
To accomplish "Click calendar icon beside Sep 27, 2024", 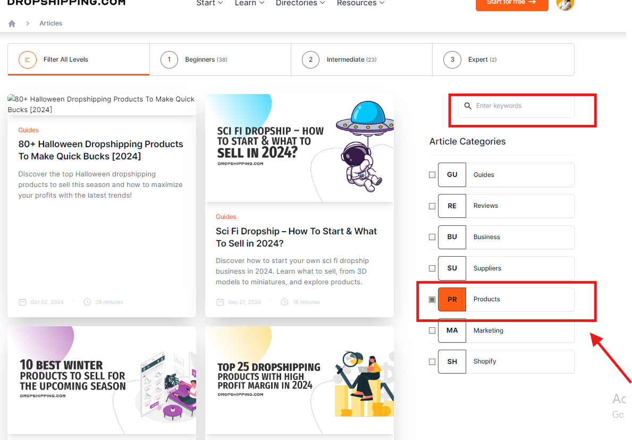I will point(220,302).
